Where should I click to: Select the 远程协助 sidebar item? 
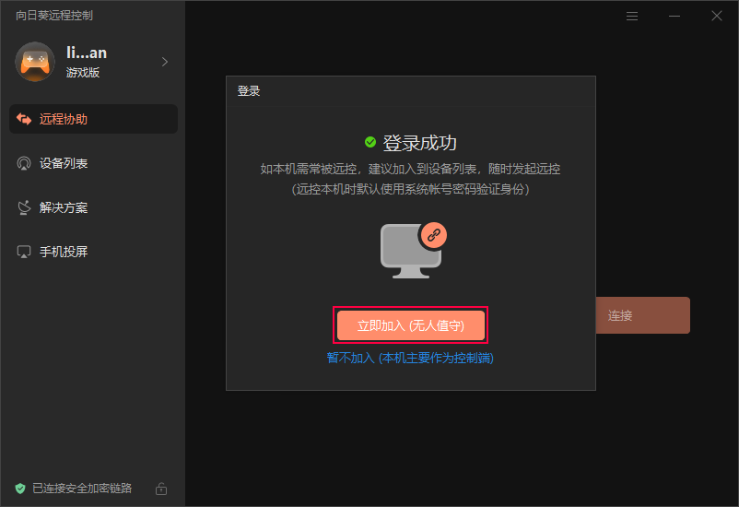tap(93, 119)
